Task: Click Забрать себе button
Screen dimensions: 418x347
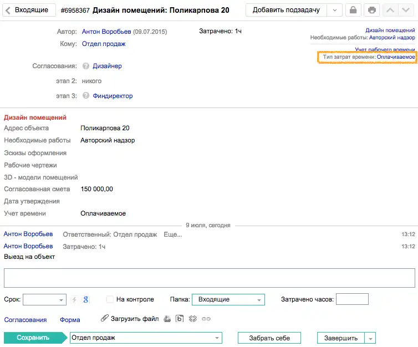Action: [x=269, y=338]
